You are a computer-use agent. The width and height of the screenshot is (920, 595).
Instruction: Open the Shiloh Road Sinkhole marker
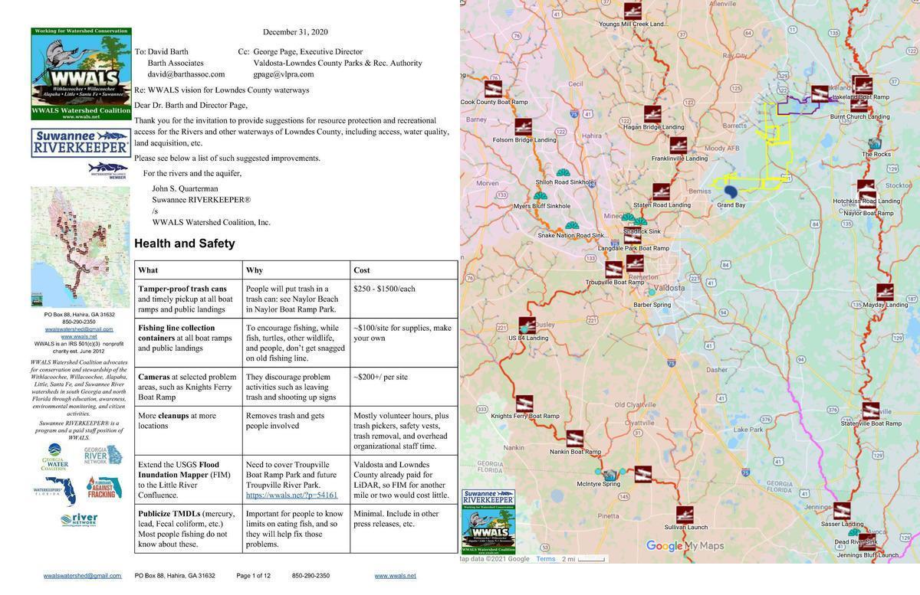click(x=563, y=172)
